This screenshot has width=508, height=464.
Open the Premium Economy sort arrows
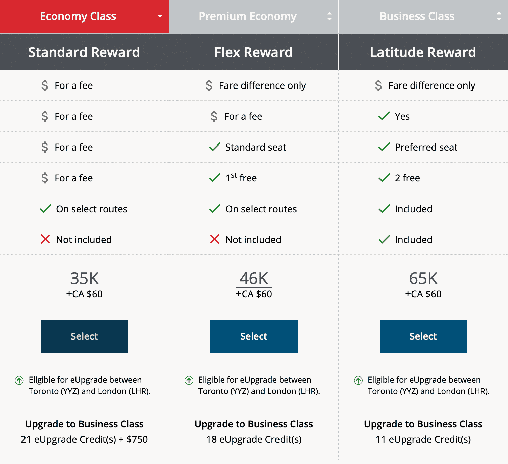click(x=329, y=16)
